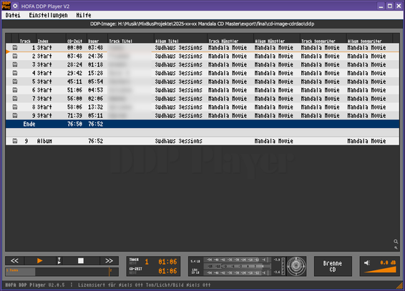This screenshot has height=291, width=405.
Task: Click track 5 Start index cell
Action: [44, 82]
